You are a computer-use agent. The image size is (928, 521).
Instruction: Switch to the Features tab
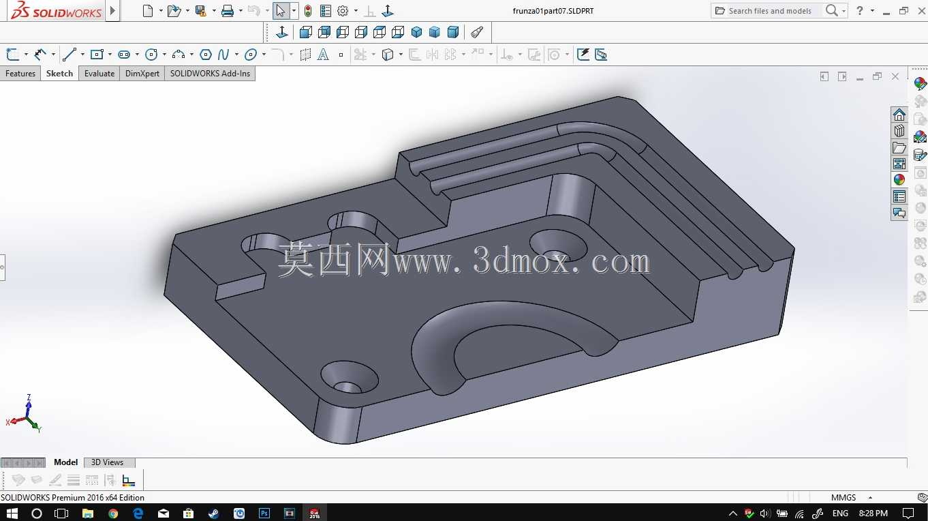coord(20,74)
